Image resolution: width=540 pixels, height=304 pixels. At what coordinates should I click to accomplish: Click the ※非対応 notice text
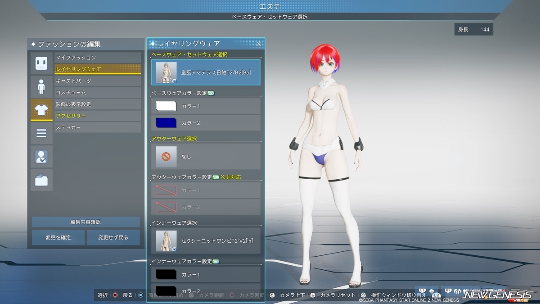(x=231, y=177)
